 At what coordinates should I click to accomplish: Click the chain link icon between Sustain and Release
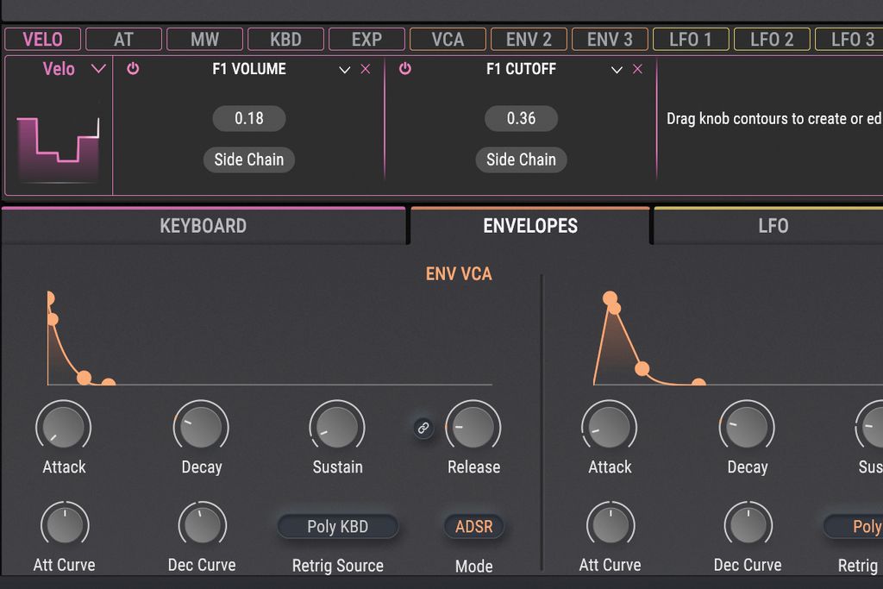[x=422, y=428]
